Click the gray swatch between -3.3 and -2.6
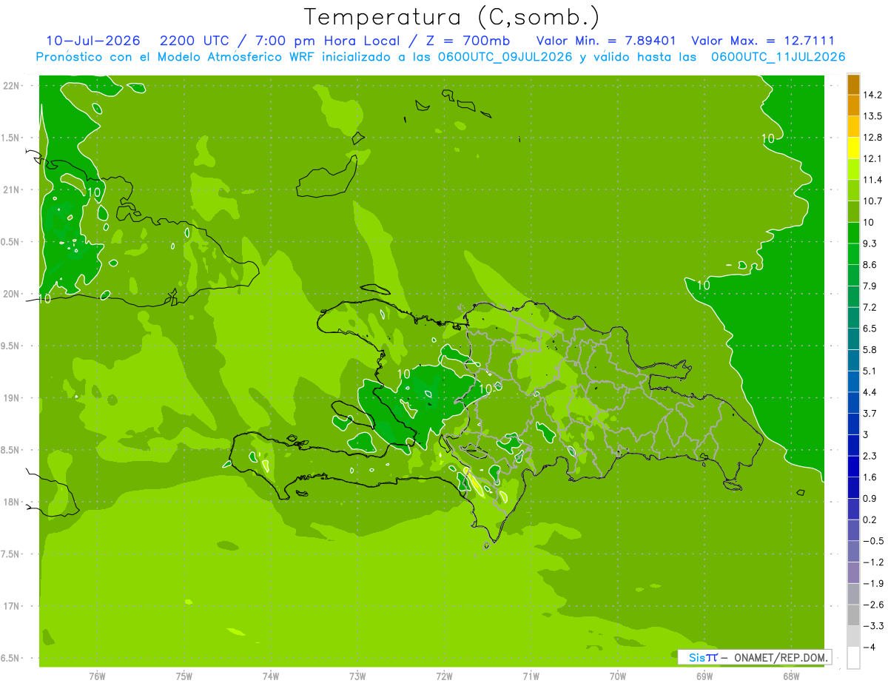888x686 pixels. (853, 615)
